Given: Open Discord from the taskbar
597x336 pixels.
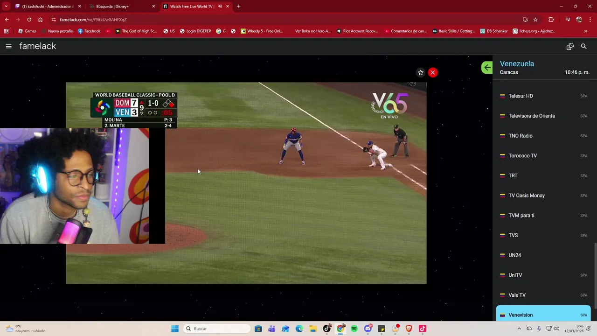Looking at the screenshot, I should click(x=368, y=329).
